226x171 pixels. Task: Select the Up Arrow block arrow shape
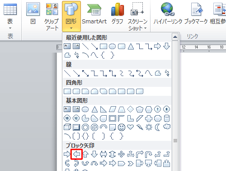click(85, 154)
